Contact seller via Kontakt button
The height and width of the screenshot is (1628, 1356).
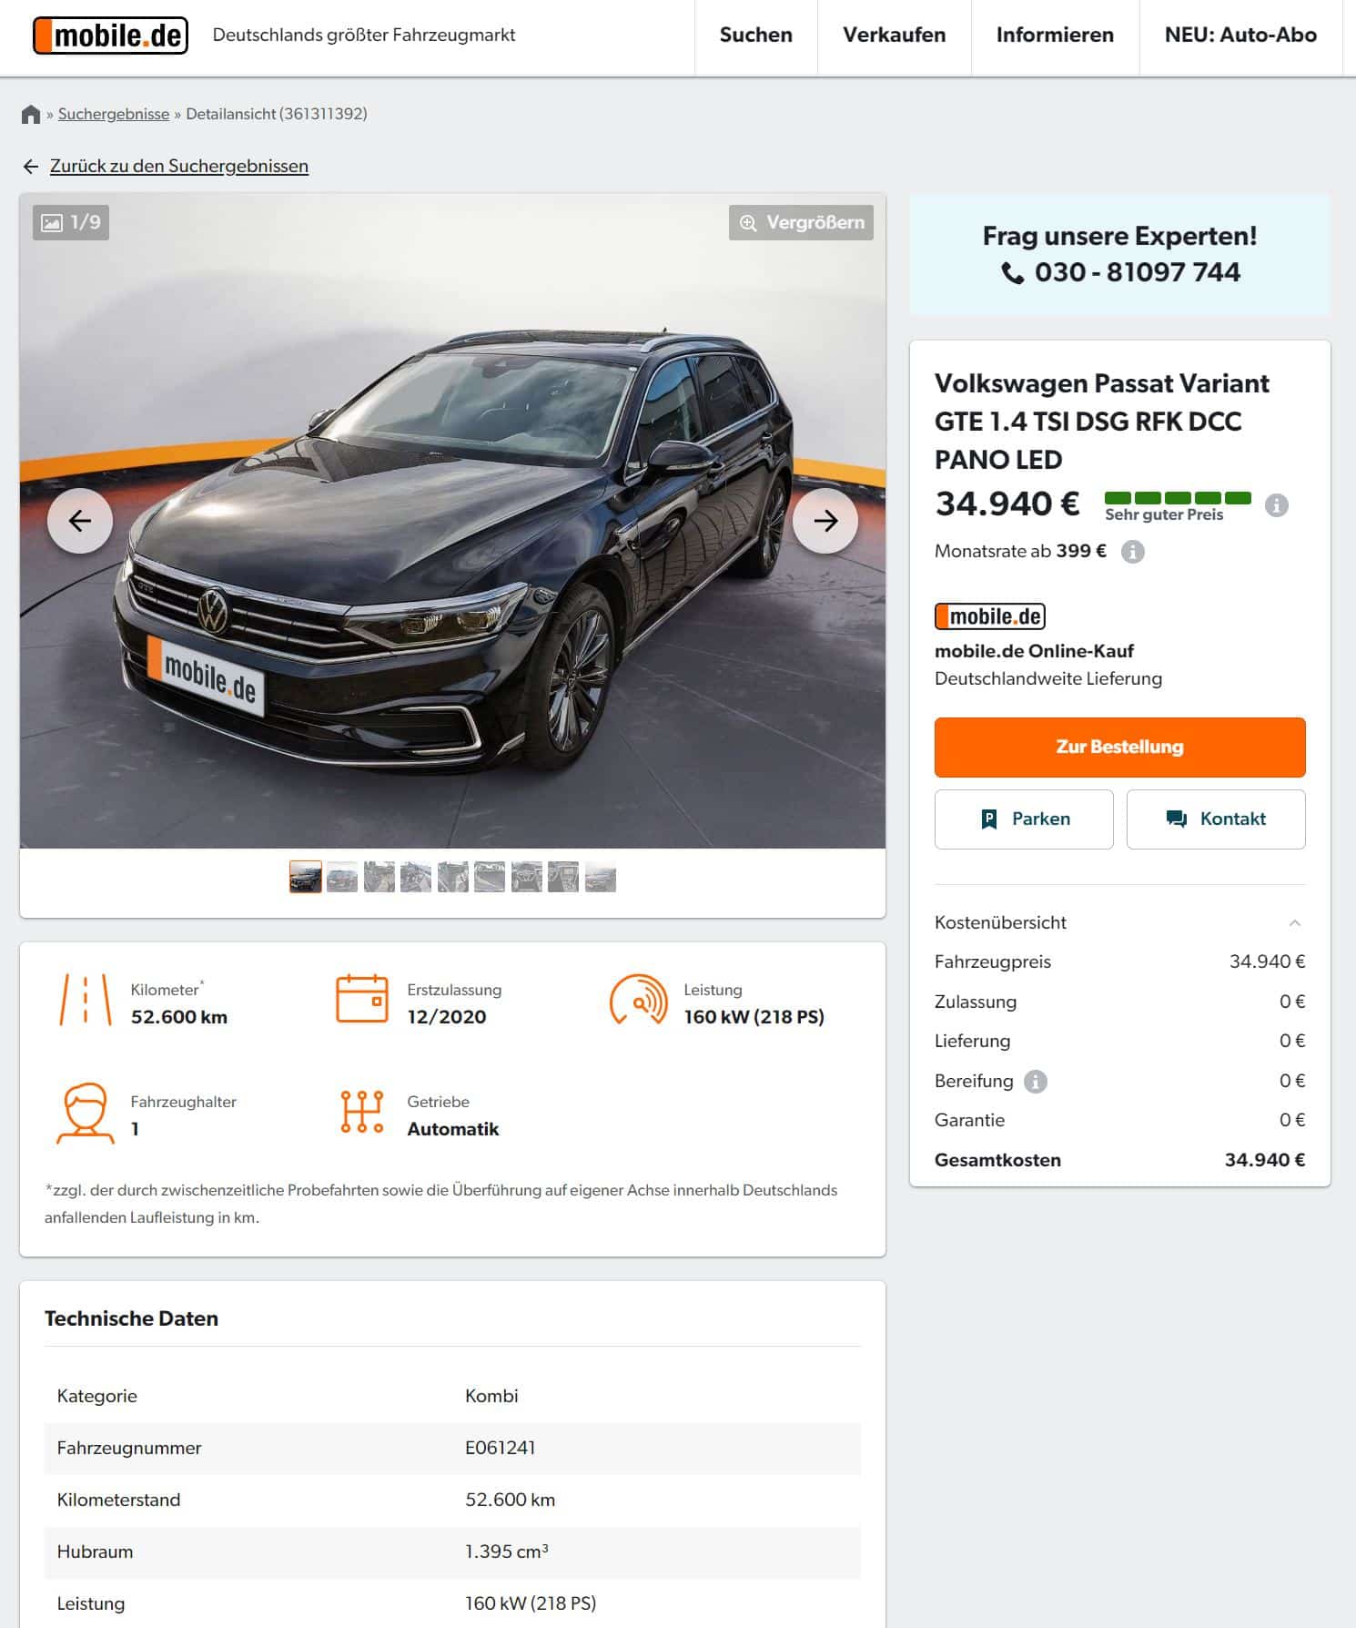(1216, 819)
